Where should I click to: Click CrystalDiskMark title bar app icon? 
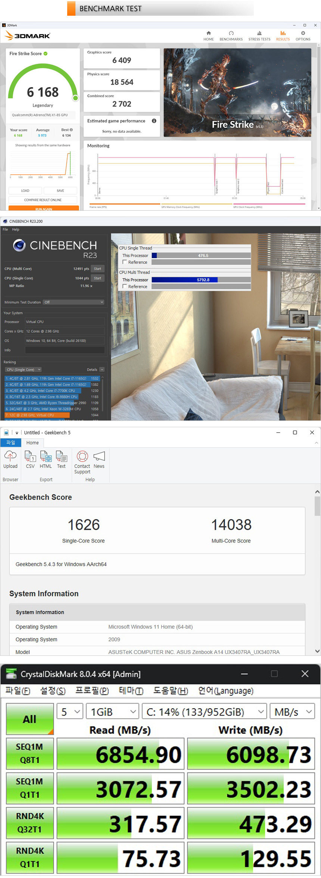11,674
